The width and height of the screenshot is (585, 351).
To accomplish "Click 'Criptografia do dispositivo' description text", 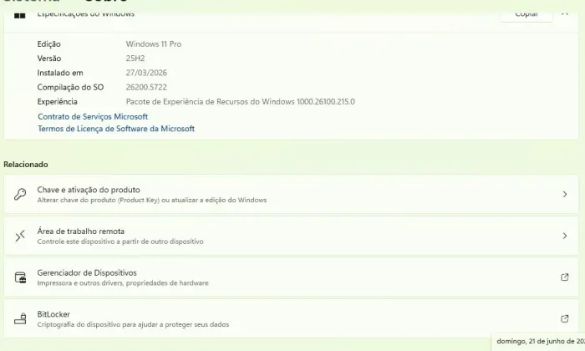I will point(133,324).
